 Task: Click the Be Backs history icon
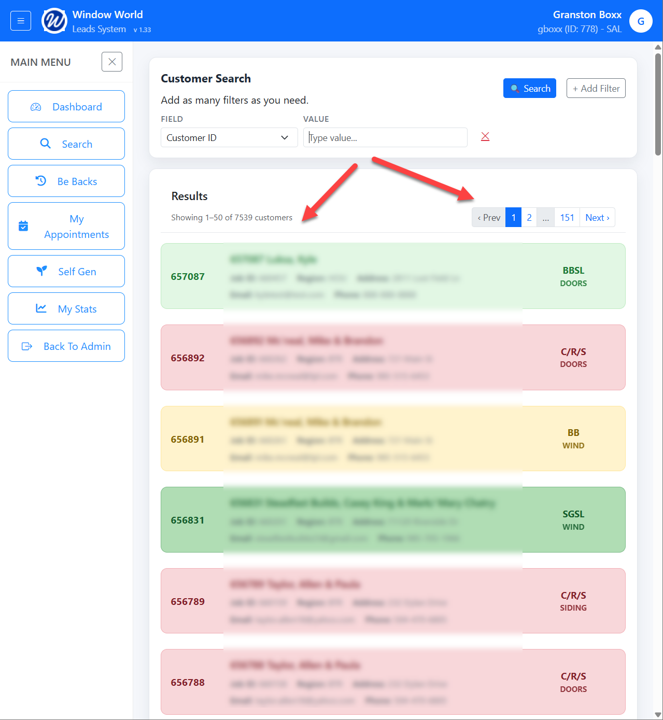(41, 181)
